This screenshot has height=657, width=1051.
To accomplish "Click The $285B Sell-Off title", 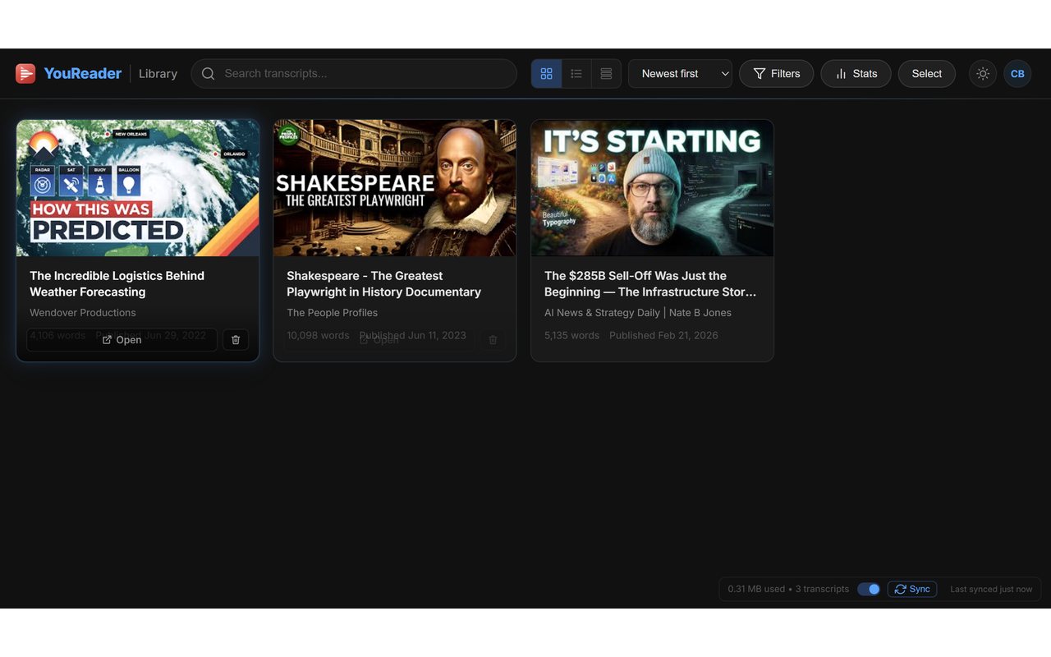I will point(650,283).
